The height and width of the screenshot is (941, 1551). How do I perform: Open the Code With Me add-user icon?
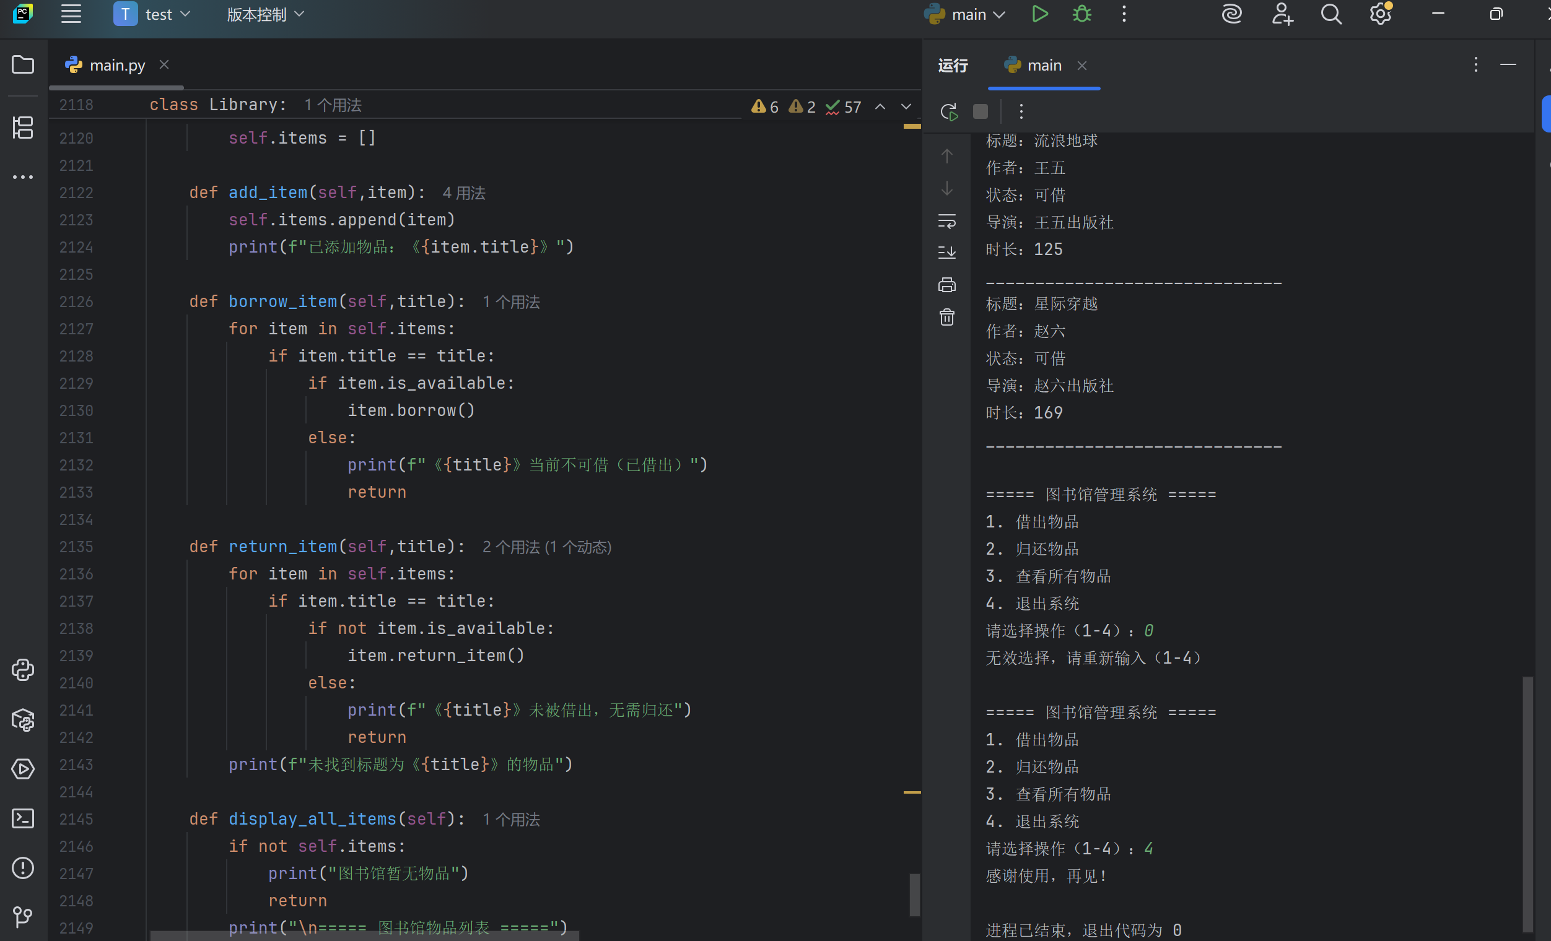pyautogui.click(x=1282, y=14)
